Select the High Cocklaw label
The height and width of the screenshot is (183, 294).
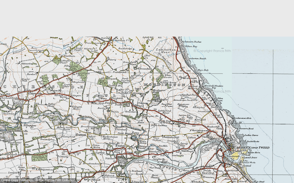pyautogui.click(x=159, y=125)
